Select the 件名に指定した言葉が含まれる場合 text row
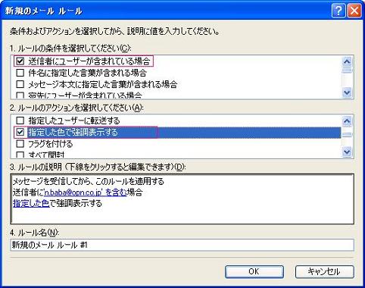The height and width of the screenshot is (288, 365). click(x=87, y=73)
